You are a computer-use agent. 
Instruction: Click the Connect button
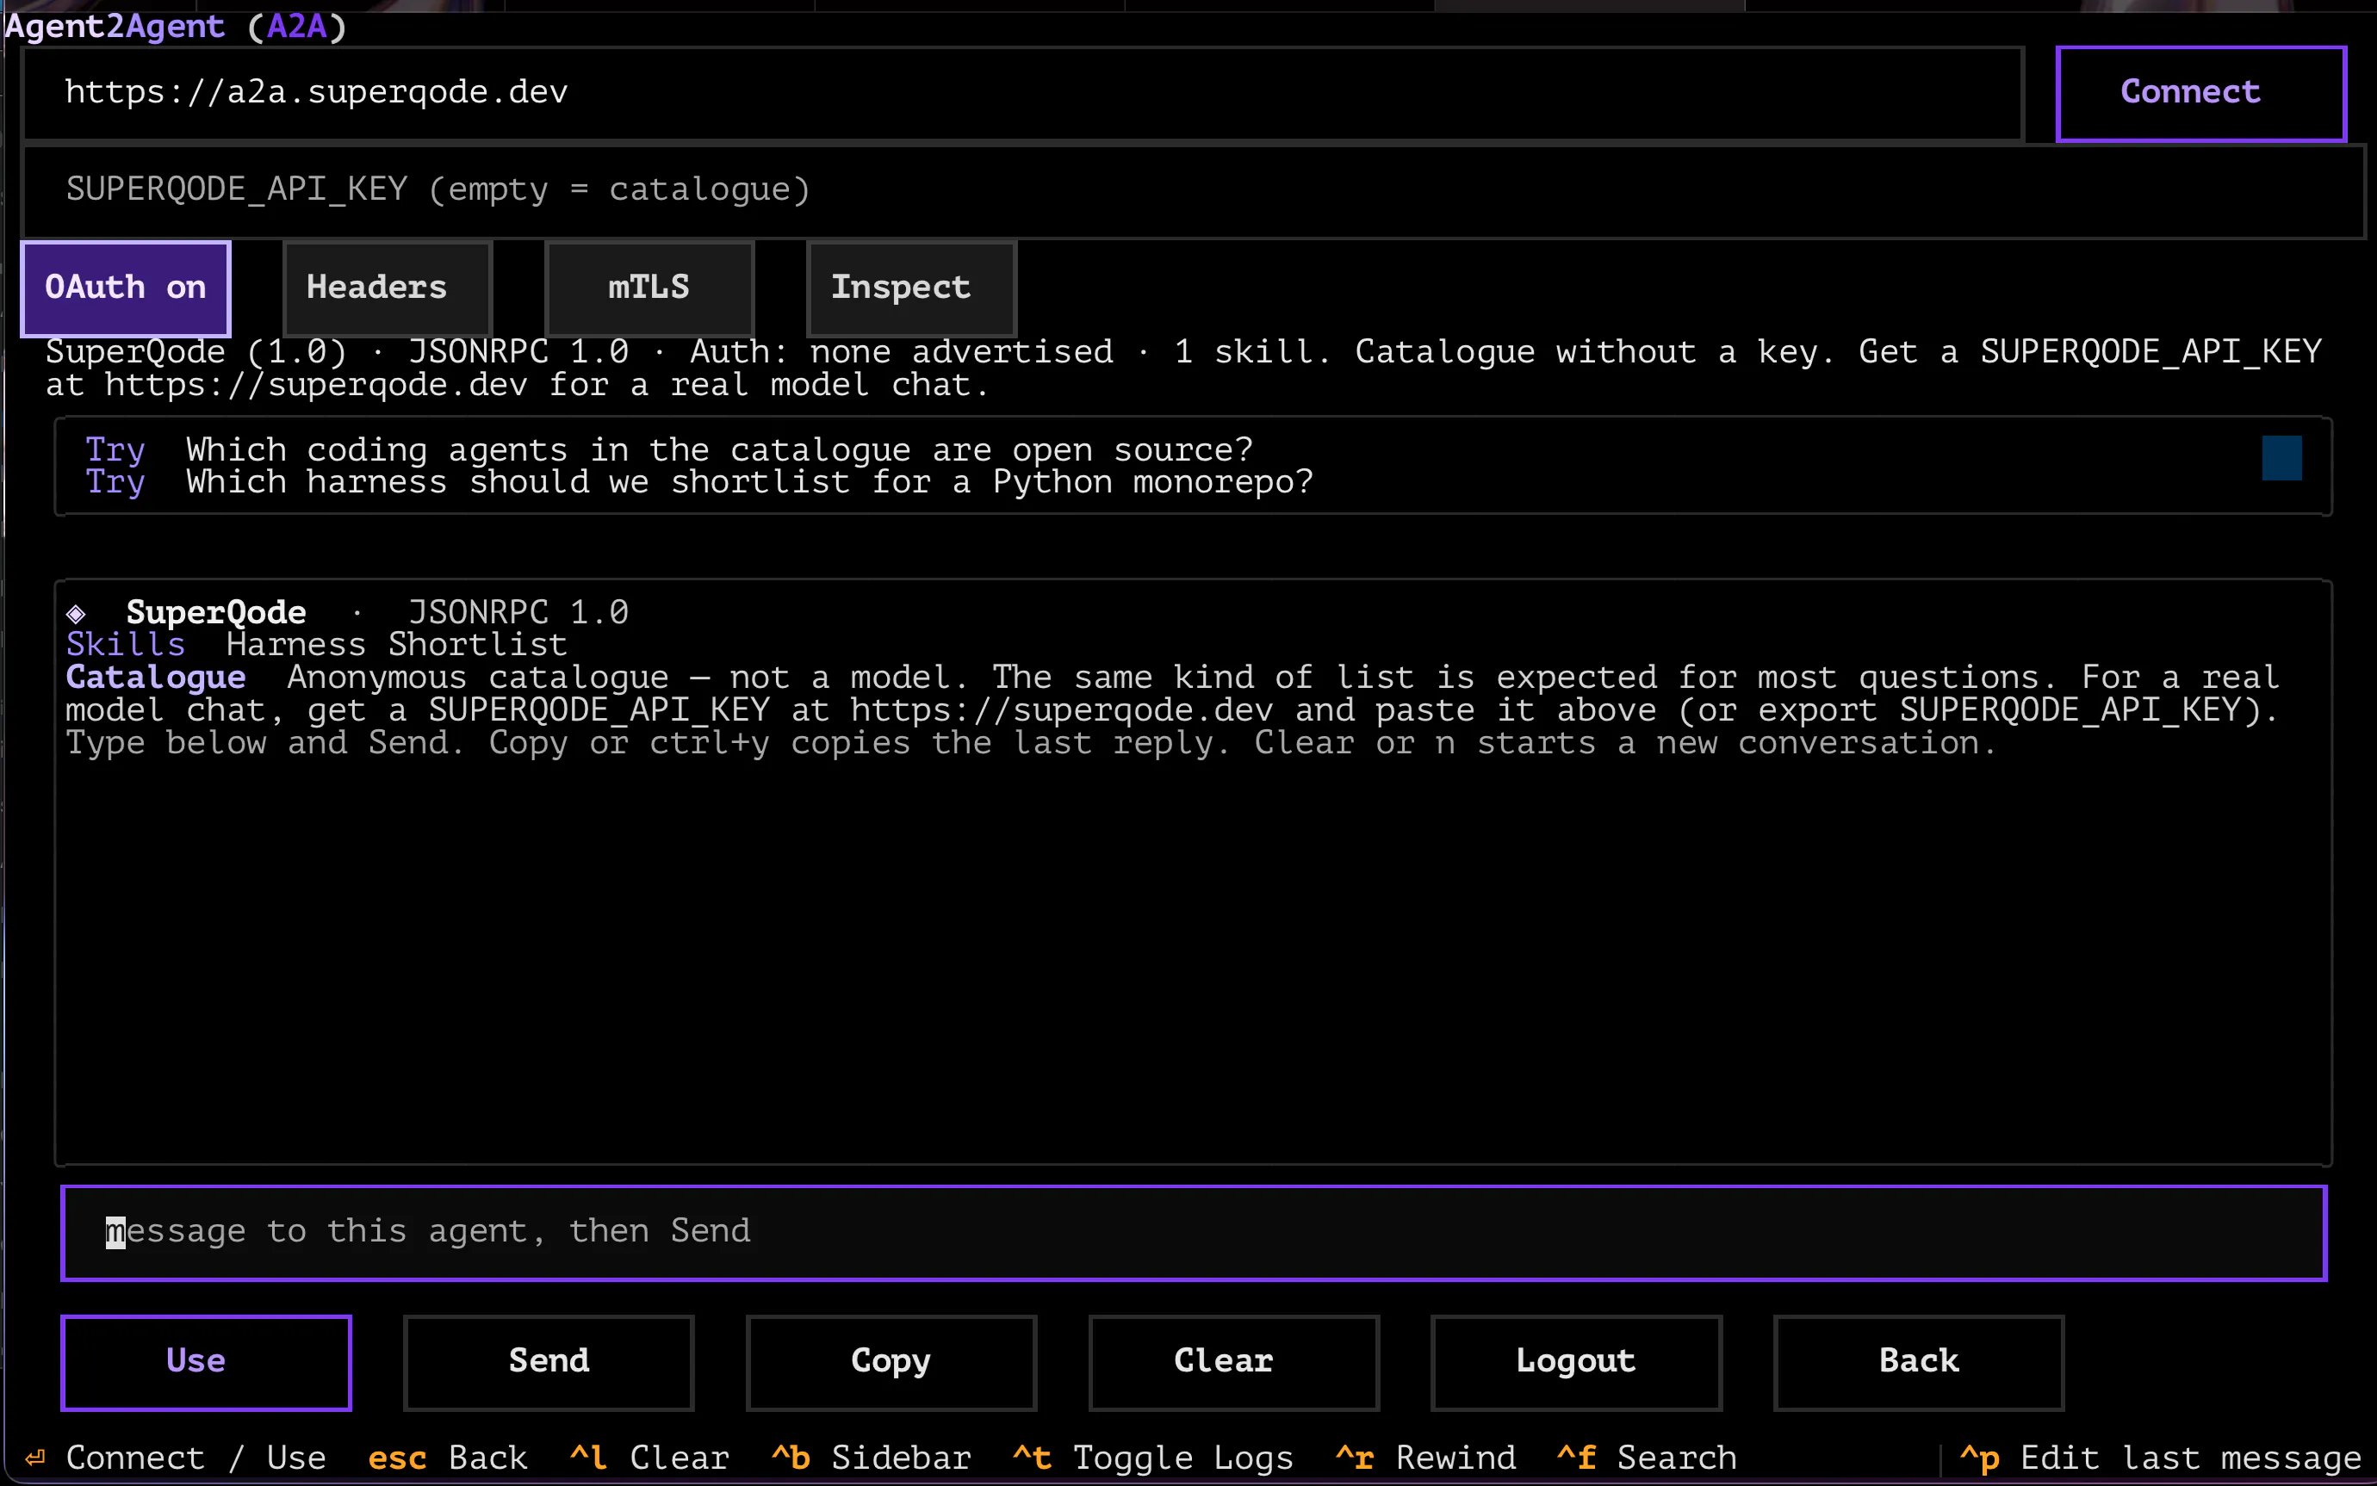point(2200,93)
